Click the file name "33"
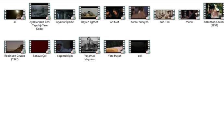This screenshot has width=224, height=140. (x=15, y=22)
